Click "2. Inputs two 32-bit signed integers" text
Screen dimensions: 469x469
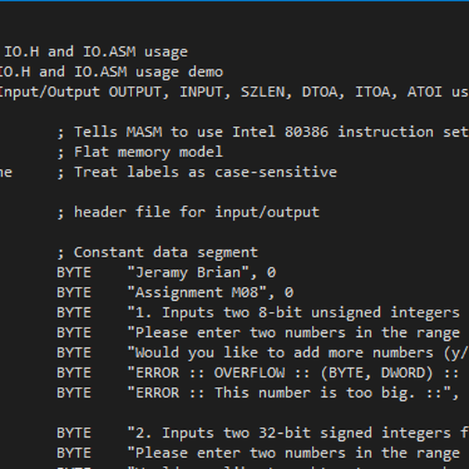(297, 433)
